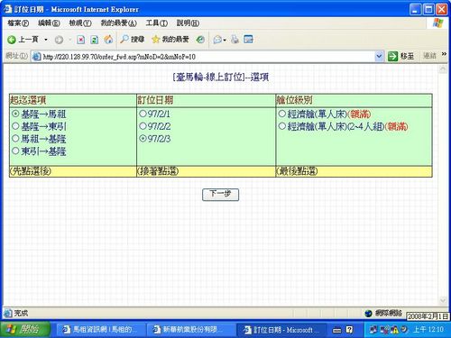This screenshot has height=338, width=451.
Task: Click the 移至 Go button
Action: point(401,56)
